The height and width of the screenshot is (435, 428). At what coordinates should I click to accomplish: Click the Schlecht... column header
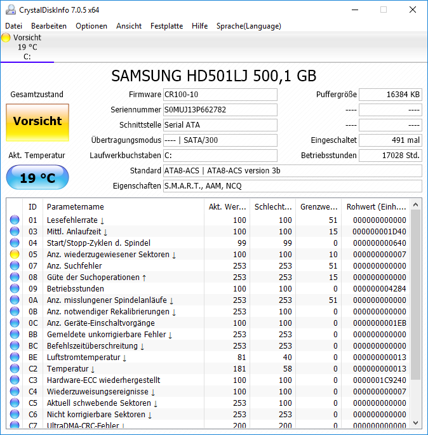[x=272, y=206]
